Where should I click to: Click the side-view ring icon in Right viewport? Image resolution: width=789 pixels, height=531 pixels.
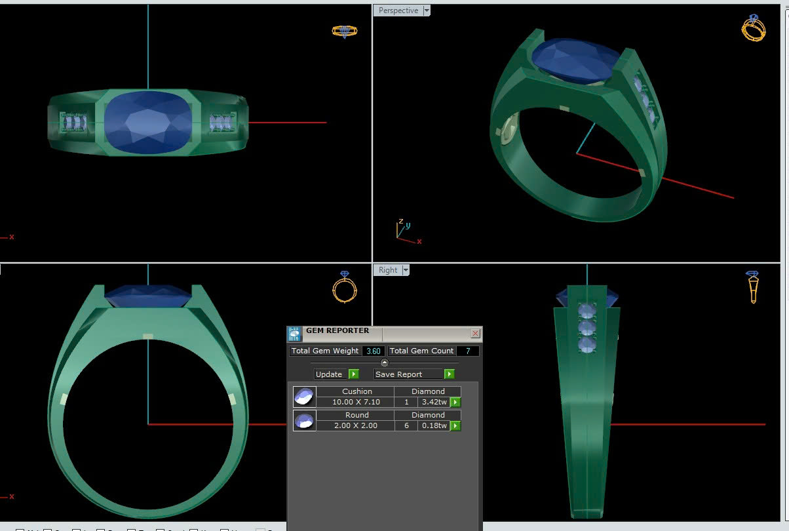coord(753,286)
